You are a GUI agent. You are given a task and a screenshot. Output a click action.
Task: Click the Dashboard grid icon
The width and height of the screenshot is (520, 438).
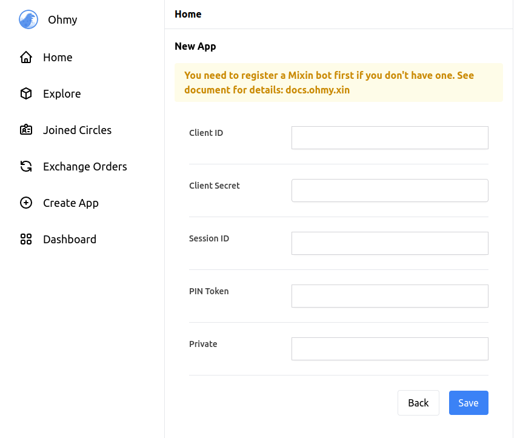pos(26,240)
